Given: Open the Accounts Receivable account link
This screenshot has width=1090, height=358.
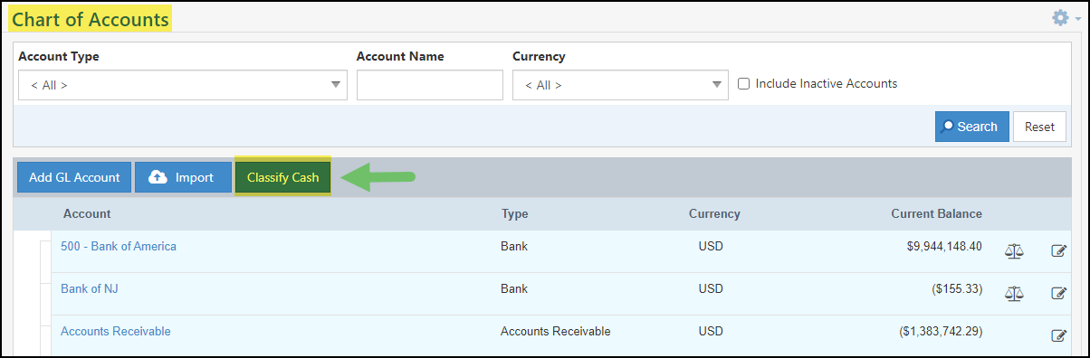Looking at the screenshot, I should pos(116,331).
